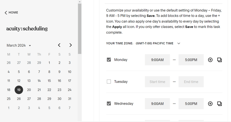231x122 pixels.
Task: Uncheck the Monday availability checkbox
Action: pos(109,60)
